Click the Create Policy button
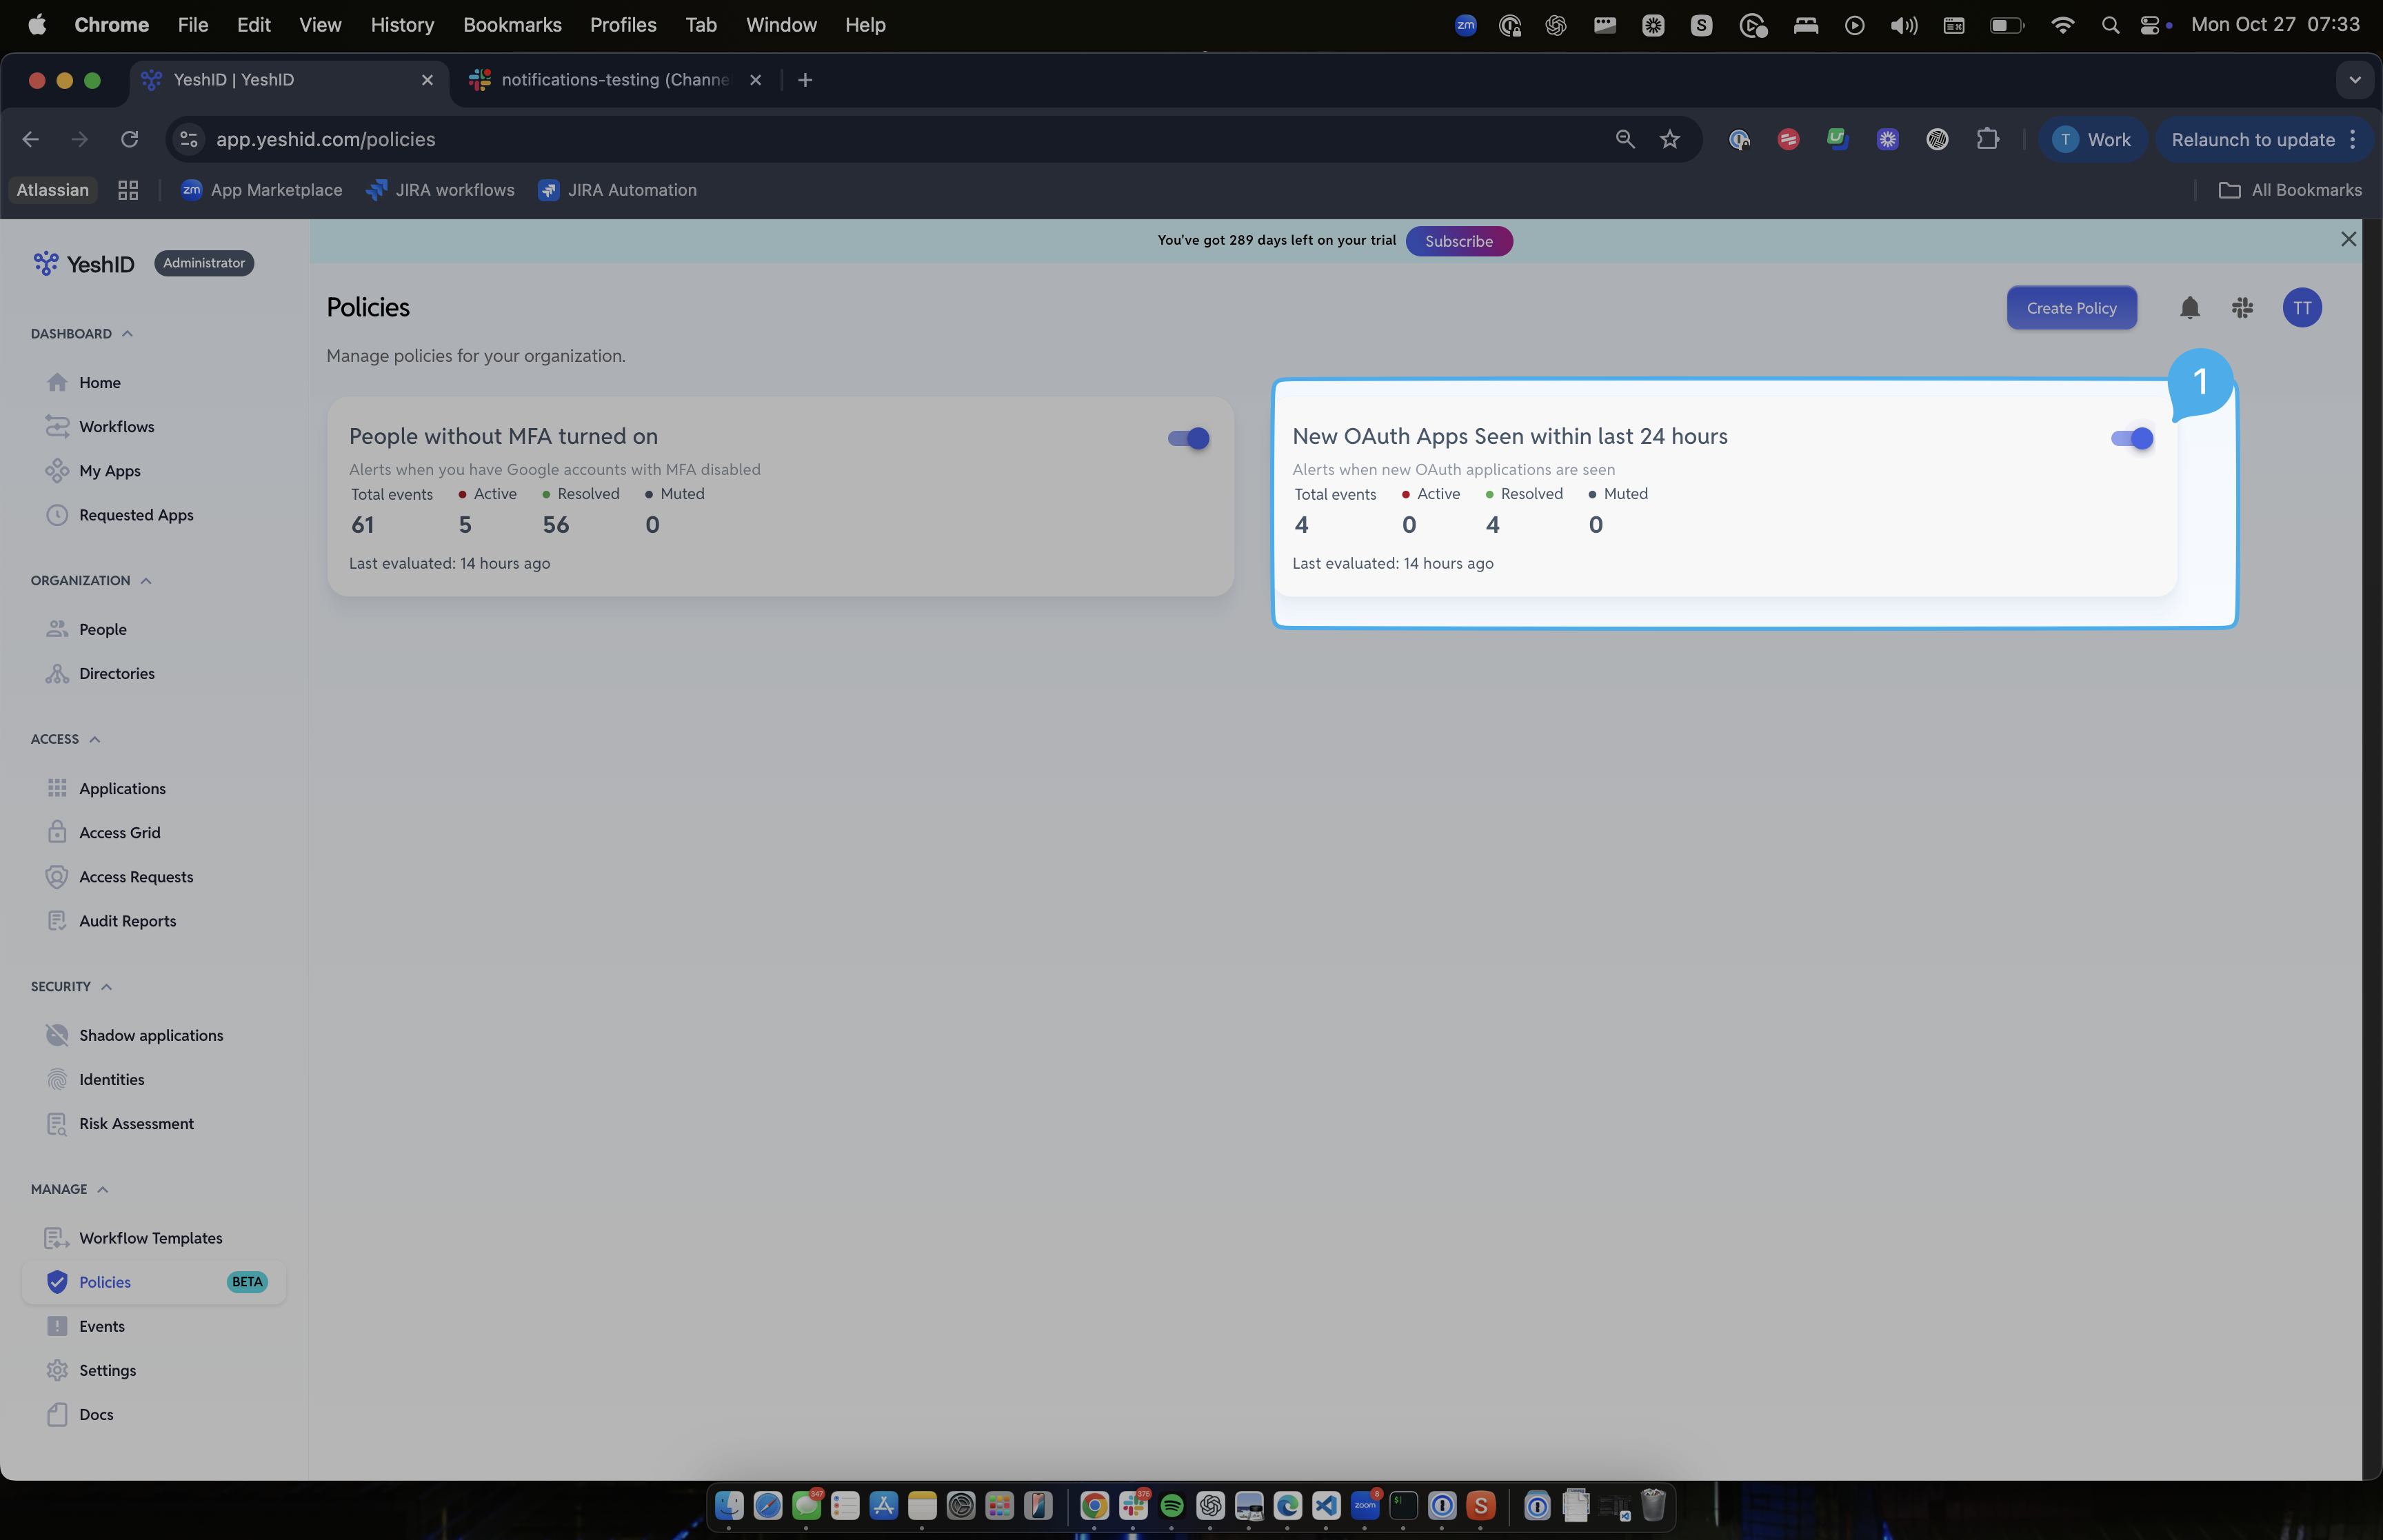This screenshot has width=2383, height=1540. pos(2071,308)
